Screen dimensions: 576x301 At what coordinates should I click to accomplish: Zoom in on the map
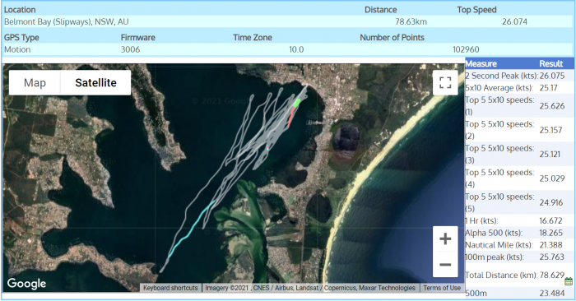(x=445, y=239)
